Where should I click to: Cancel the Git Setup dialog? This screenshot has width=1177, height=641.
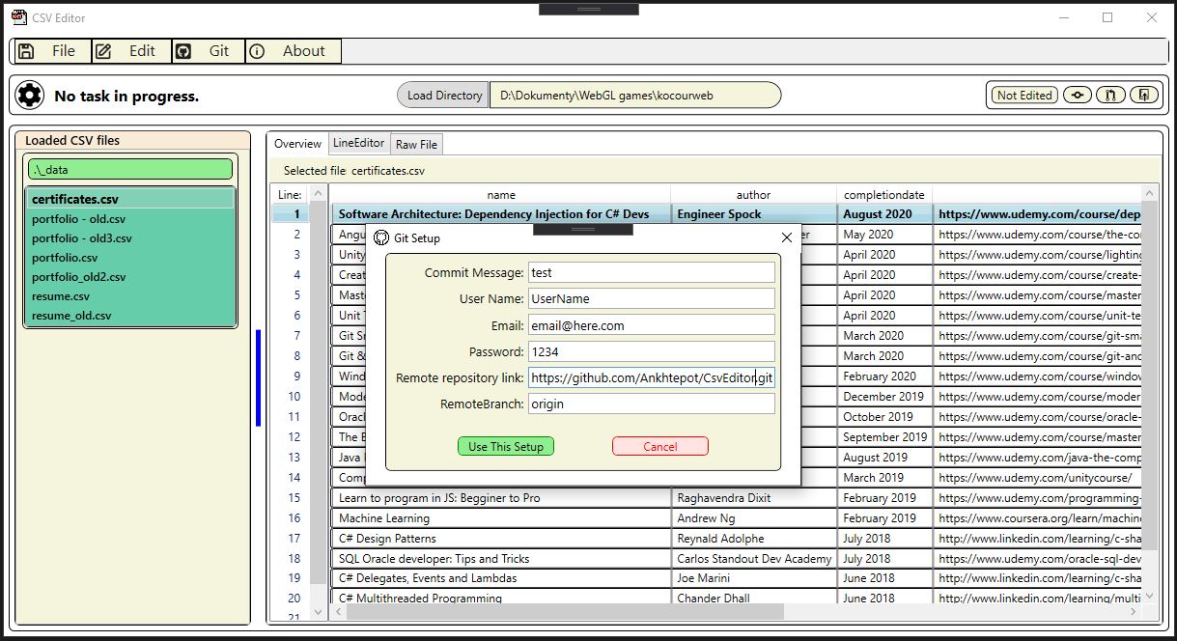coord(659,446)
